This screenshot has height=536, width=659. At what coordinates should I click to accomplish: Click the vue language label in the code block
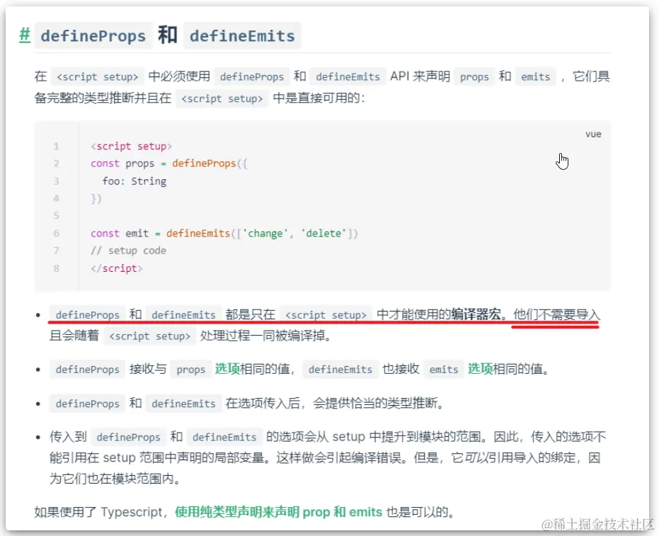[x=593, y=134]
